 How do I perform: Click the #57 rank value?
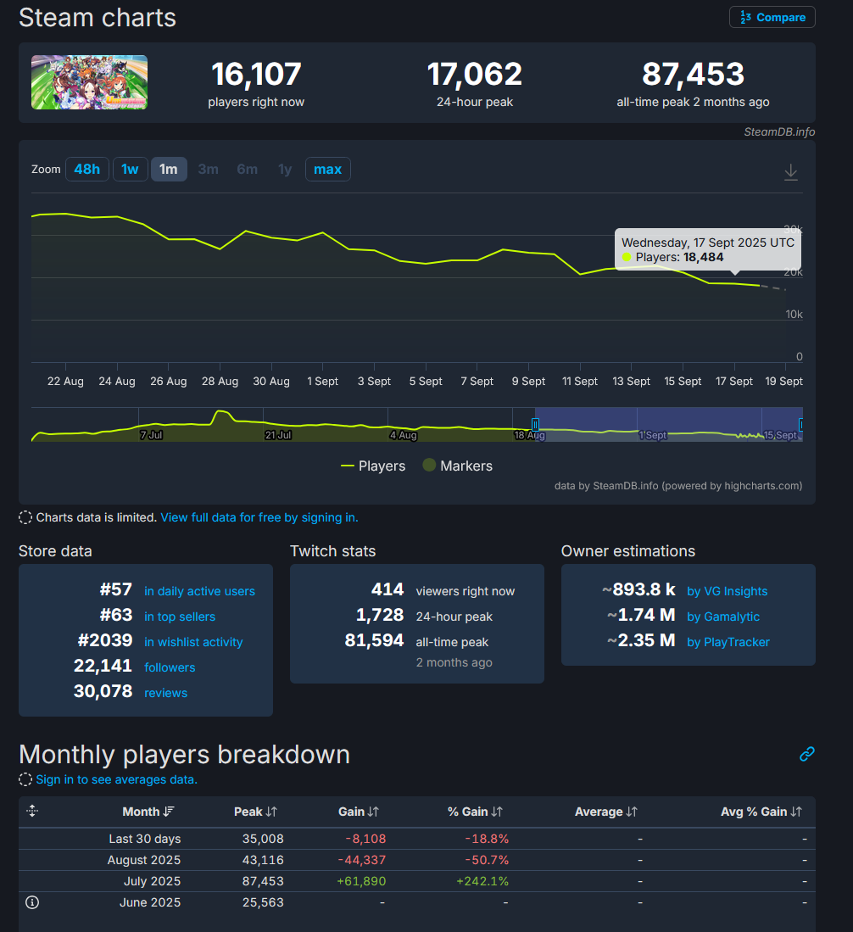point(116,589)
